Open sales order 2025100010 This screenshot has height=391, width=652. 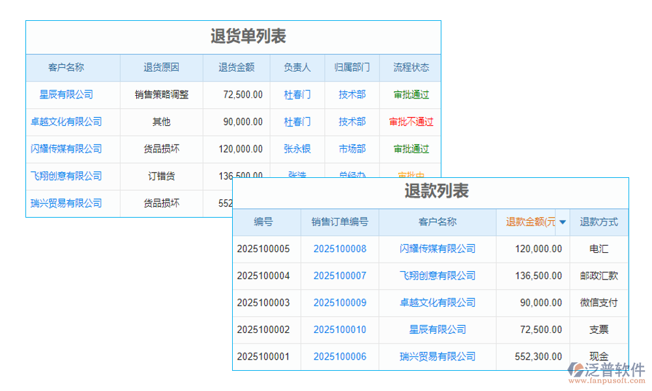point(340,330)
